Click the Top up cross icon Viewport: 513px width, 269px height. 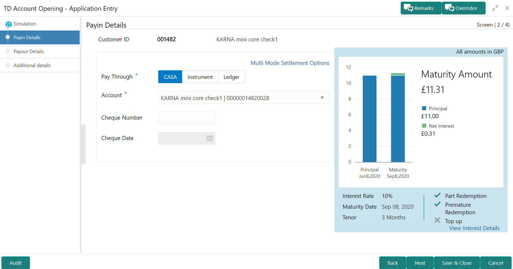[437, 220]
